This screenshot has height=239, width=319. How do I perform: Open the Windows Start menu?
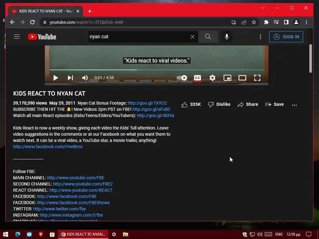point(6,234)
